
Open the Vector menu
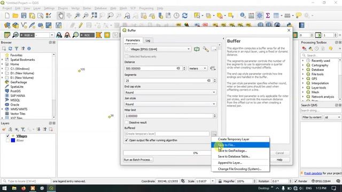point(75,9)
